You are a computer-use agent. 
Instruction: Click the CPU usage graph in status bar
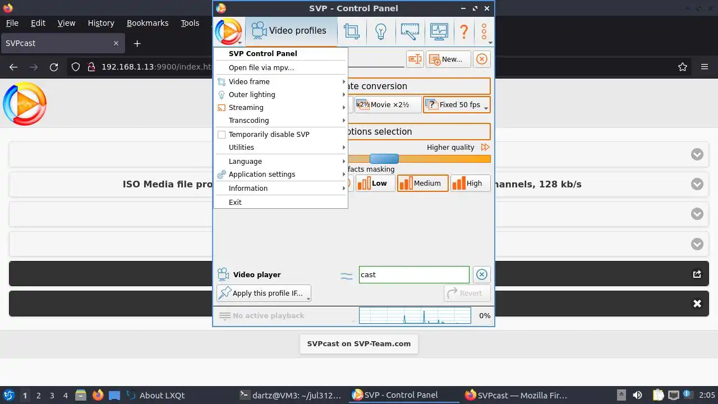tap(415, 315)
